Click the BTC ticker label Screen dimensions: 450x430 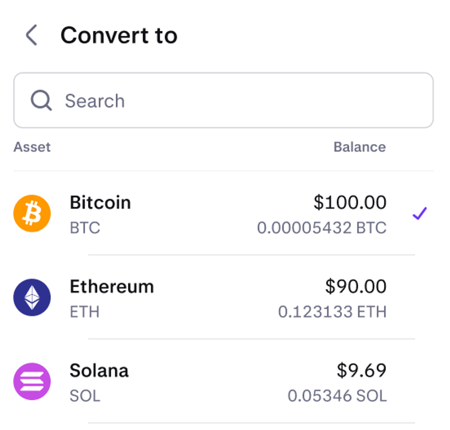pyautogui.click(x=85, y=228)
